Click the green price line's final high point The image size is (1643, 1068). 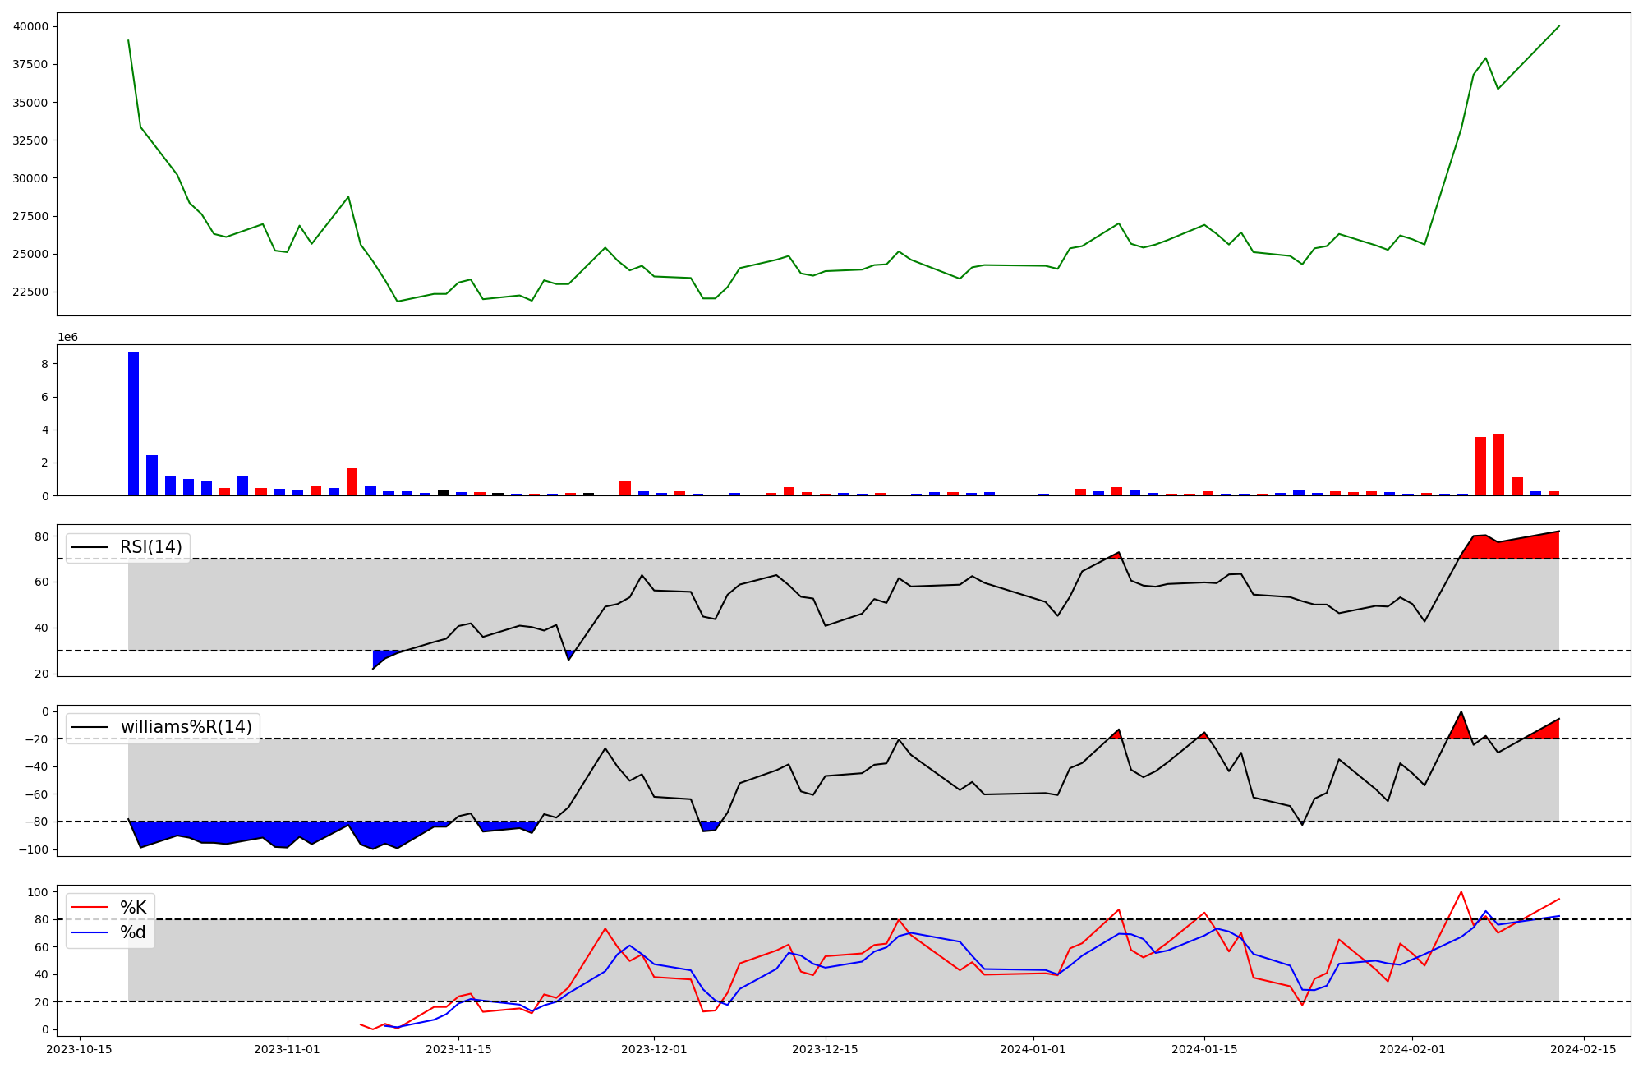1558,26
